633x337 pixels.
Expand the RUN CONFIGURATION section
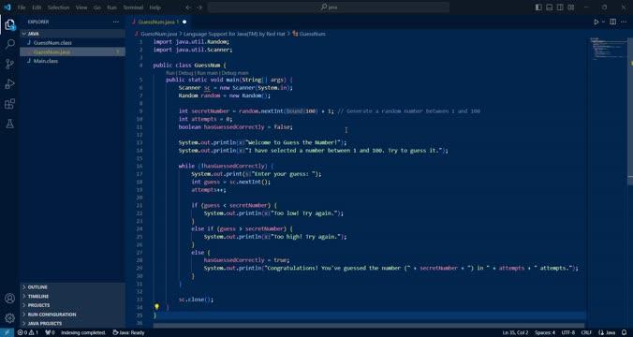pos(73,315)
